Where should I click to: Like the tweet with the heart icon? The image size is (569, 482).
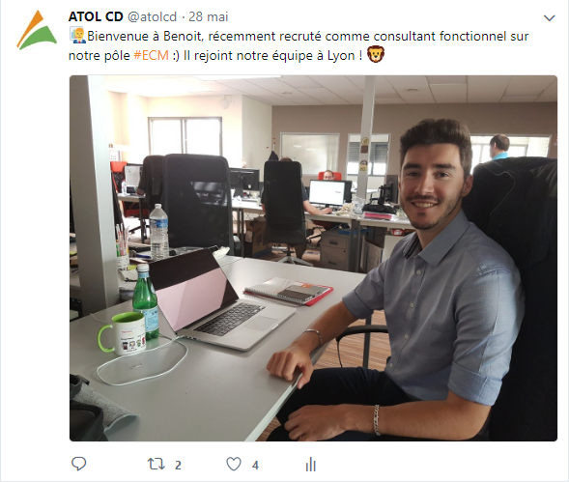[234, 465]
